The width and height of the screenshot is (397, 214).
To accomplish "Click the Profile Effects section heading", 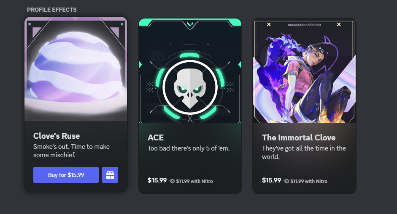I will tap(52, 10).
